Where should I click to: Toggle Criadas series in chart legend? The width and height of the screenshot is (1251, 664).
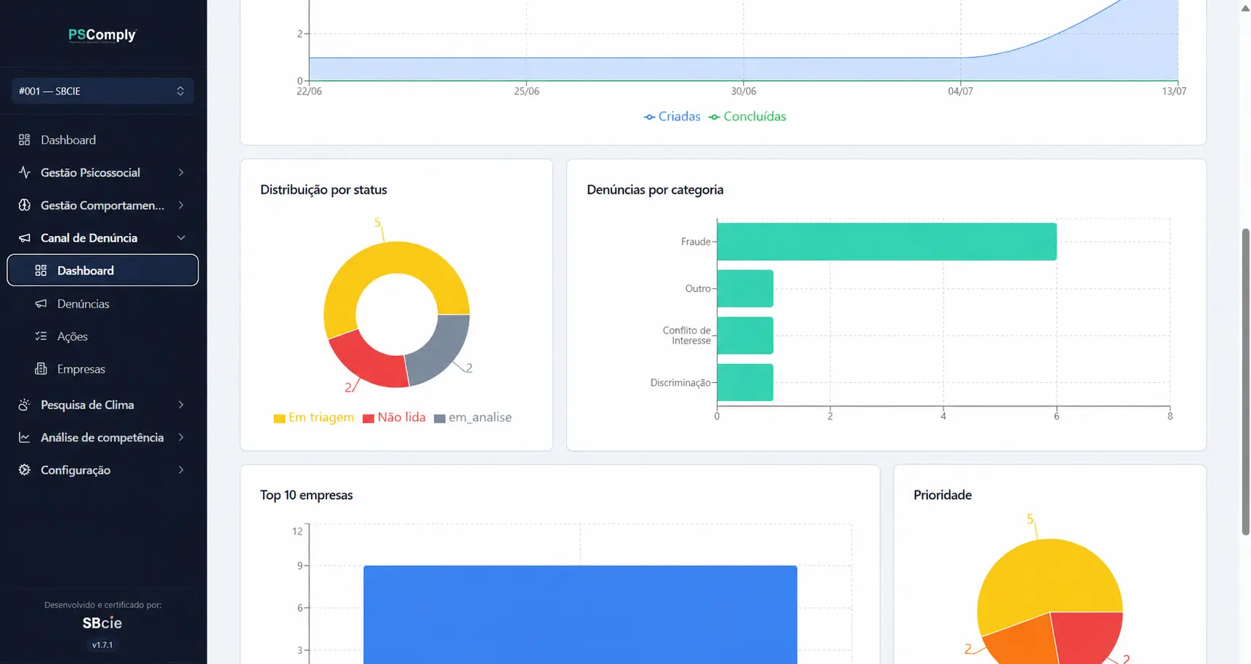672,116
